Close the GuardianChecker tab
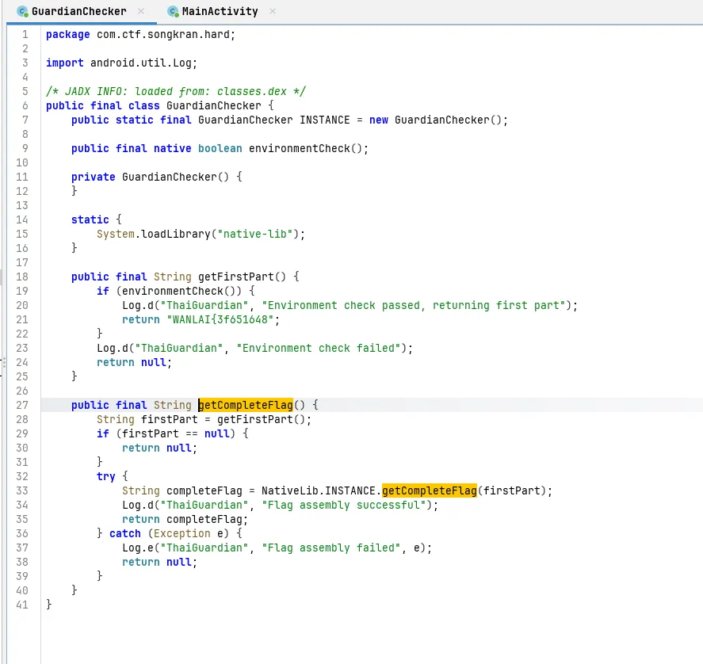This screenshot has width=703, height=664. click(x=140, y=12)
